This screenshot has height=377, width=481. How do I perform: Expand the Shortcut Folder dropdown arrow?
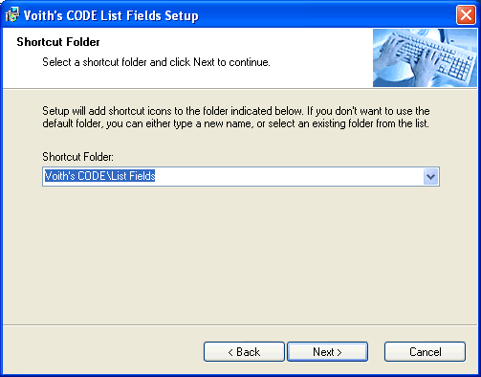point(430,176)
